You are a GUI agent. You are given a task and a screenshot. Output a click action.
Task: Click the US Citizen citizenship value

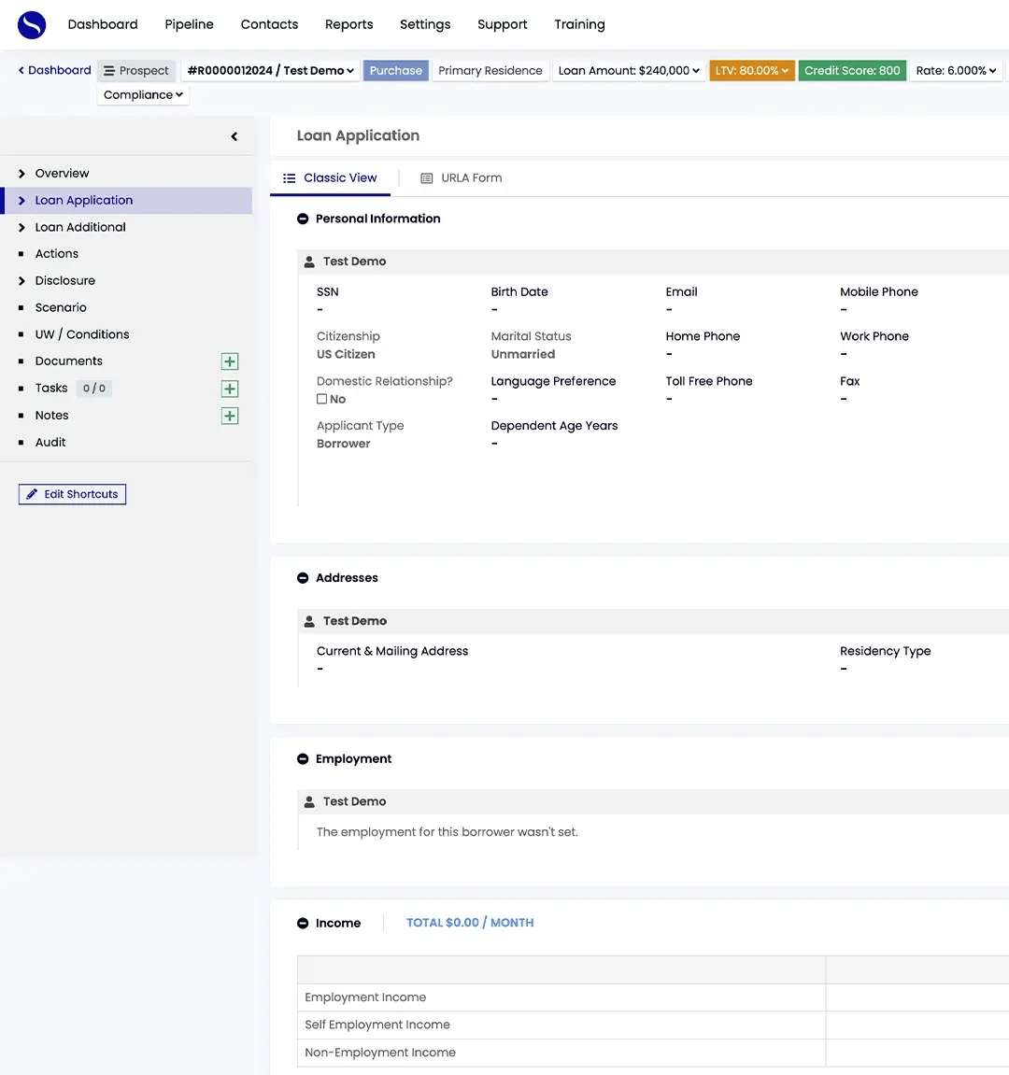(x=346, y=355)
